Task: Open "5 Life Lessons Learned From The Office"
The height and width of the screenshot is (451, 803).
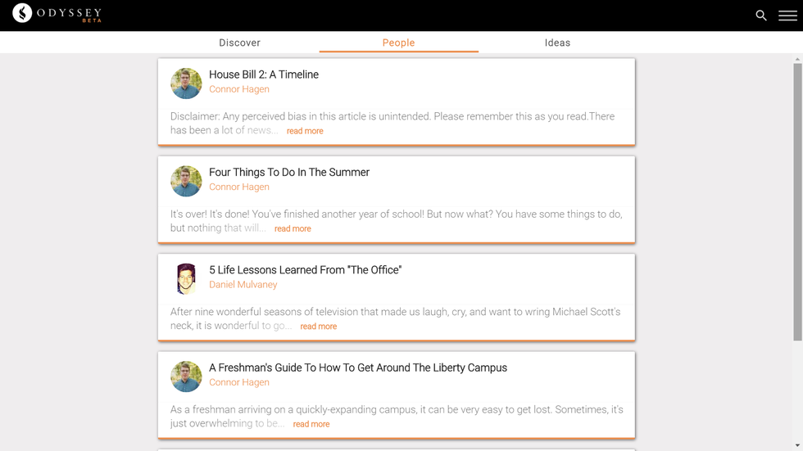Action: click(305, 270)
